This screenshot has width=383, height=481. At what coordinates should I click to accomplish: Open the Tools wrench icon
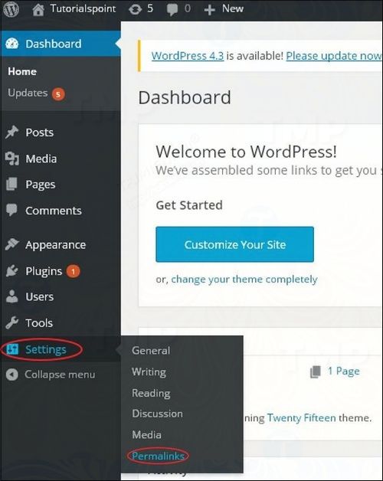point(12,322)
